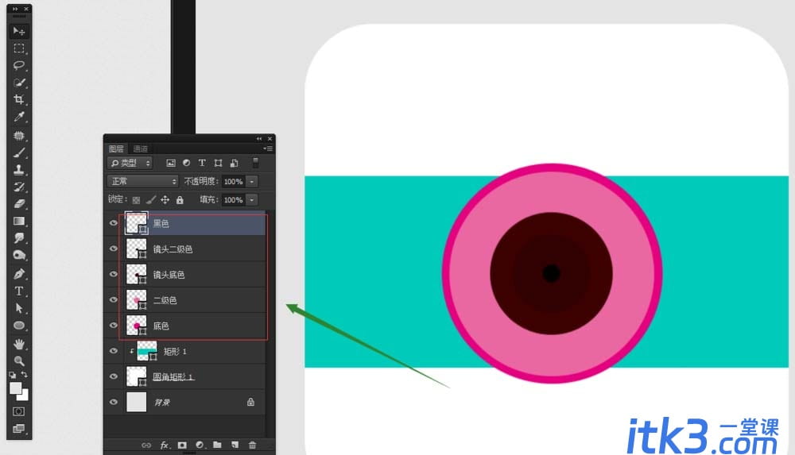Select the 矩形 1 layer thumbnail
The width and height of the screenshot is (795, 455).
147,351
